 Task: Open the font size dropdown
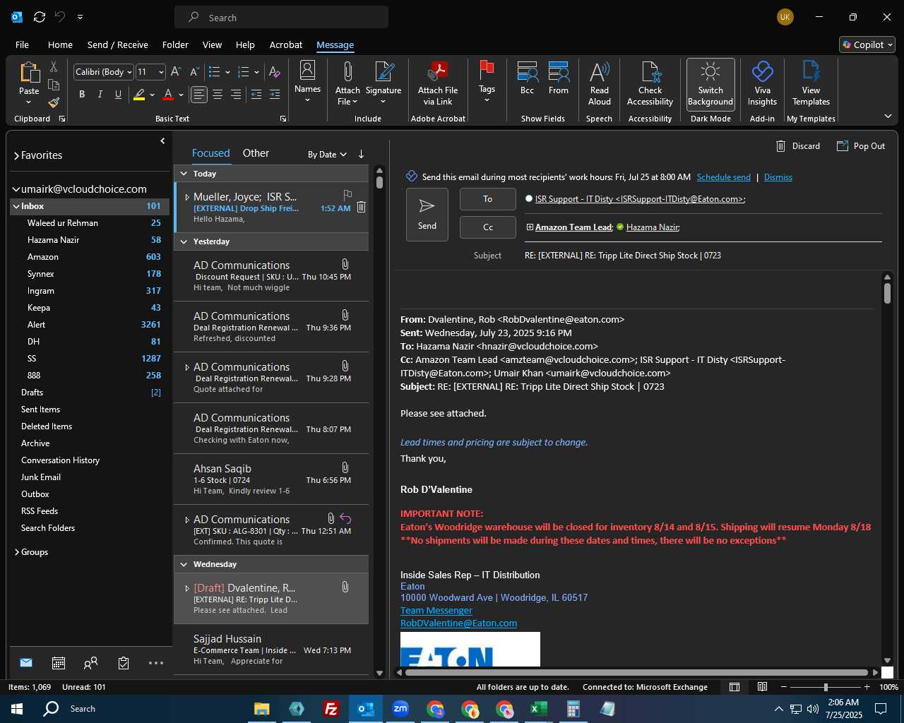[161, 72]
